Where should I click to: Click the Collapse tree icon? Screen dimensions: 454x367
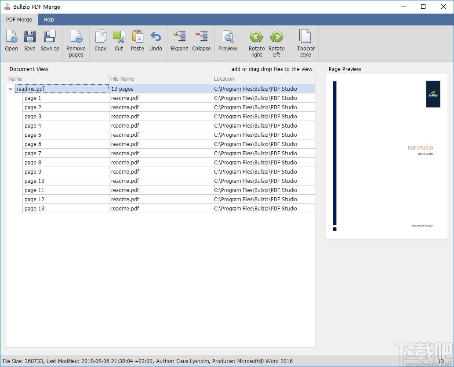[x=202, y=36]
